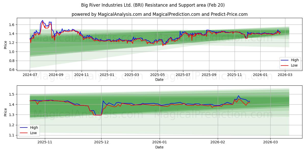The height and width of the screenshot is (153, 306).
Task: Click the '2024-11' x-axis label
Action: click(82, 75)
